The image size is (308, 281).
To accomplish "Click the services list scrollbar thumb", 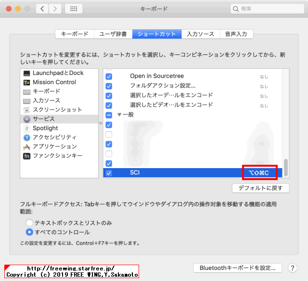I will point(286,168).
